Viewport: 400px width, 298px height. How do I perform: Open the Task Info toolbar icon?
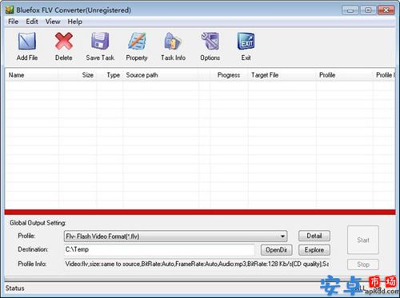click(173, 42)
